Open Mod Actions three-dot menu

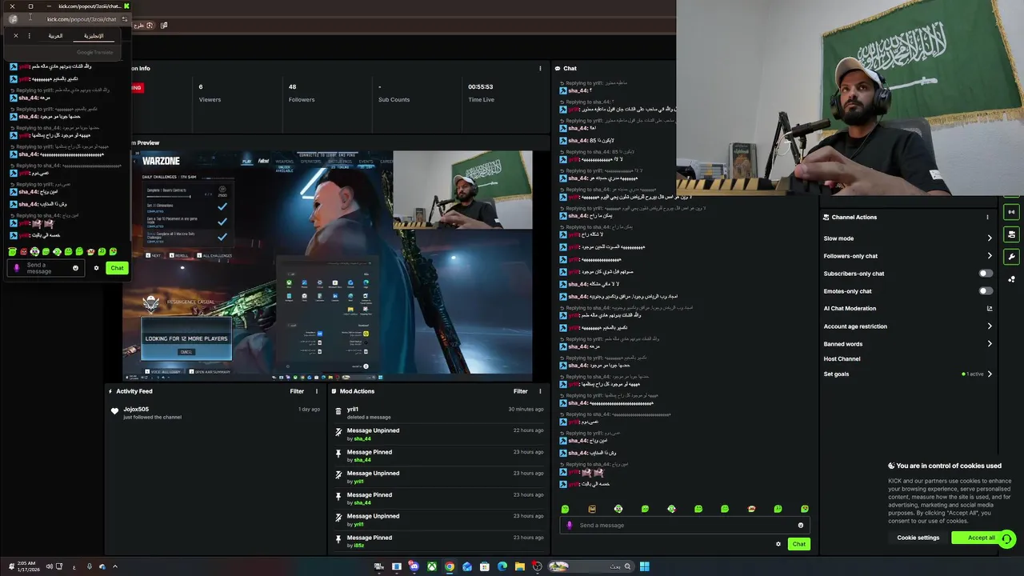click(x=540, y=391)
